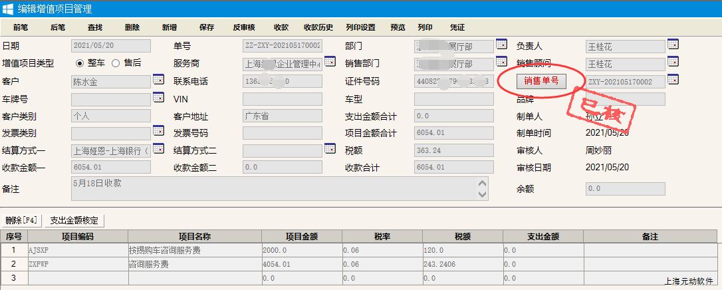Open the 结算方式一 selector icon
Viewport: 722px width, 290px height.
point(158,148)
